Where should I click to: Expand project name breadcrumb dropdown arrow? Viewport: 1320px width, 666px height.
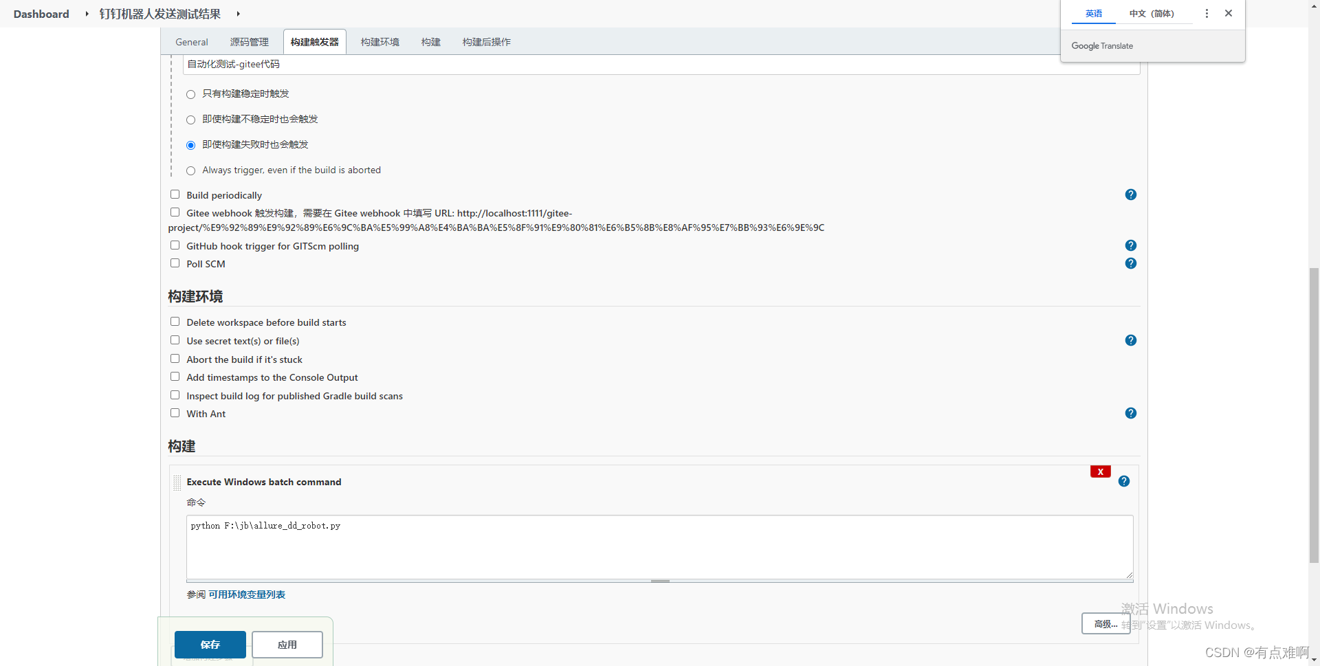(x=238, y=14)
